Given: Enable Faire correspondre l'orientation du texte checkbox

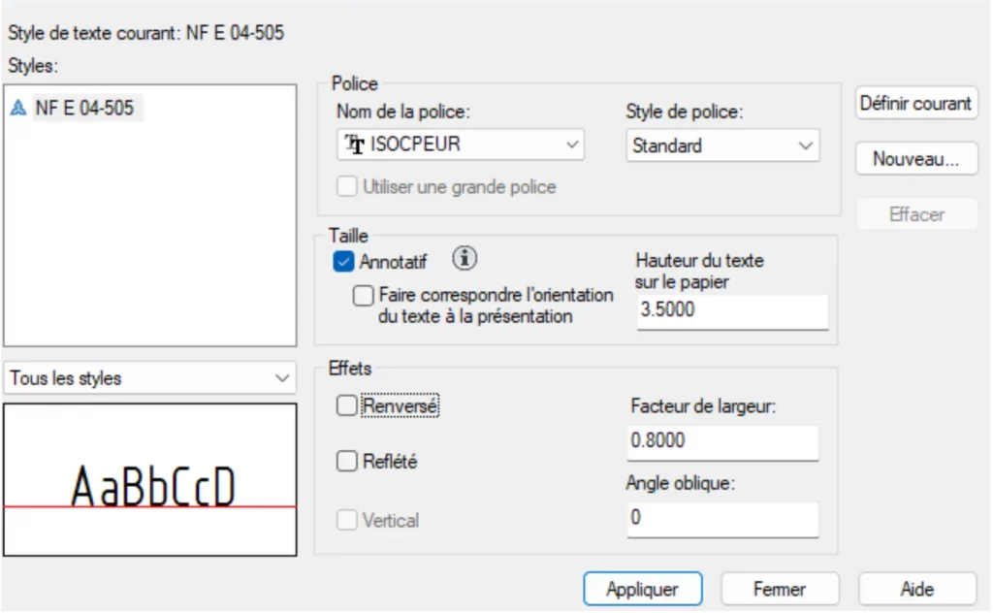Looking at the screenshot, I should [x=364, y=295].
